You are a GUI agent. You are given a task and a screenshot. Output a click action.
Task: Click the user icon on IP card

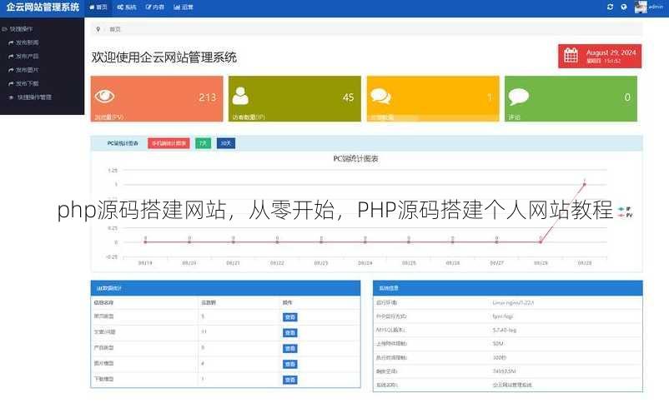coord(240,97)
